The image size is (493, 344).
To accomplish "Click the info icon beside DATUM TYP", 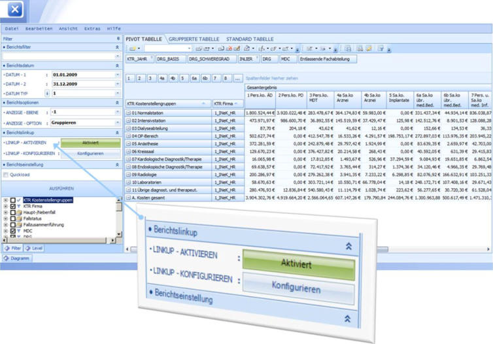I will point(48,94).
